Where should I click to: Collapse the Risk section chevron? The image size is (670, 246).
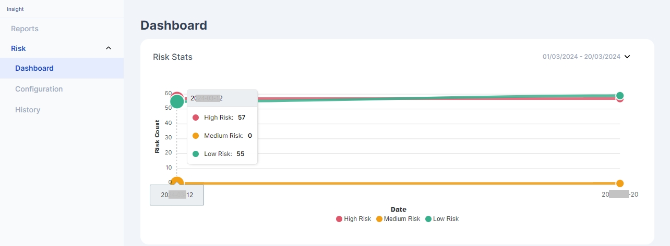tap(109, 48)
